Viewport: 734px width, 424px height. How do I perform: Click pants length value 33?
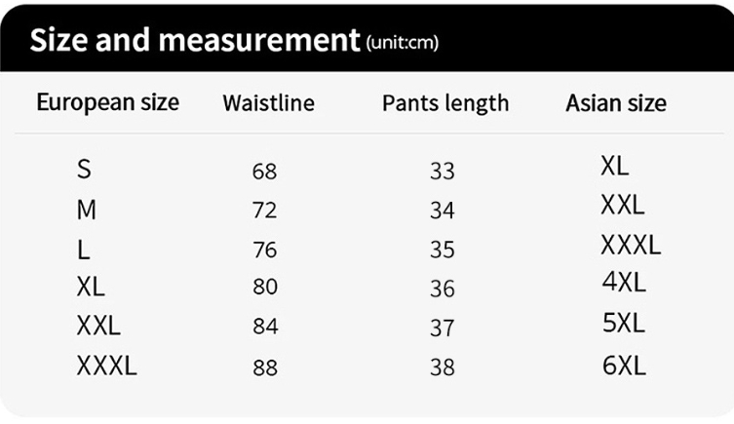pyautogui.click(x=443, y=172)
